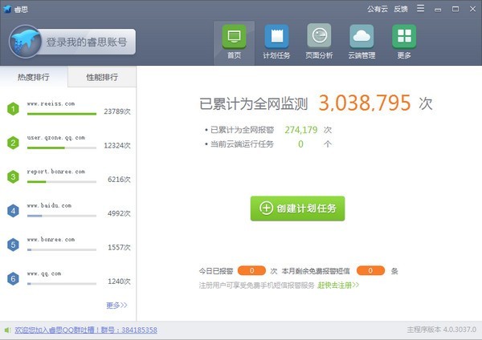The width and height of the screenshot is (482, 340).
Task: Click the 反馈 feedback title bar item
Action: pos(401,9)
